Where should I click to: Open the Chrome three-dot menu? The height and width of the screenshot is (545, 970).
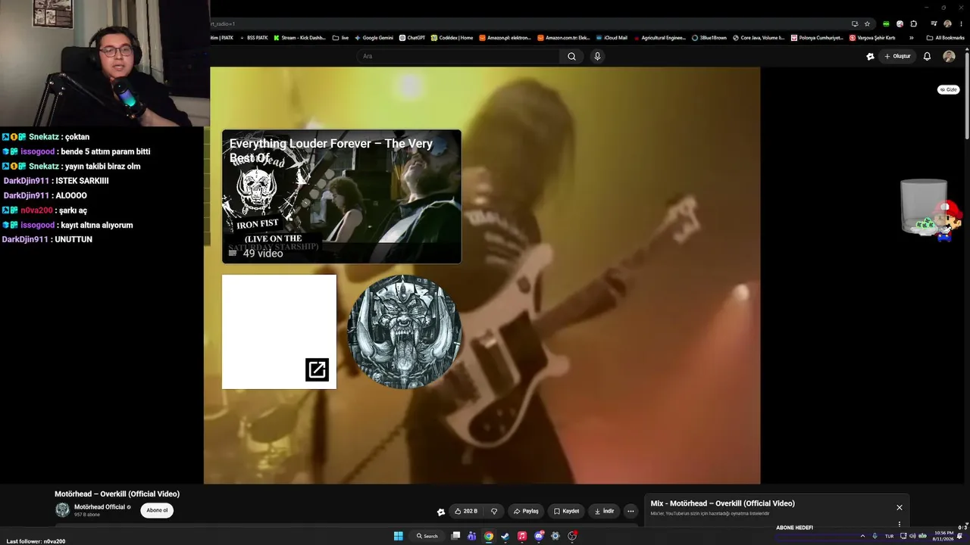click(x=961, y=23)
